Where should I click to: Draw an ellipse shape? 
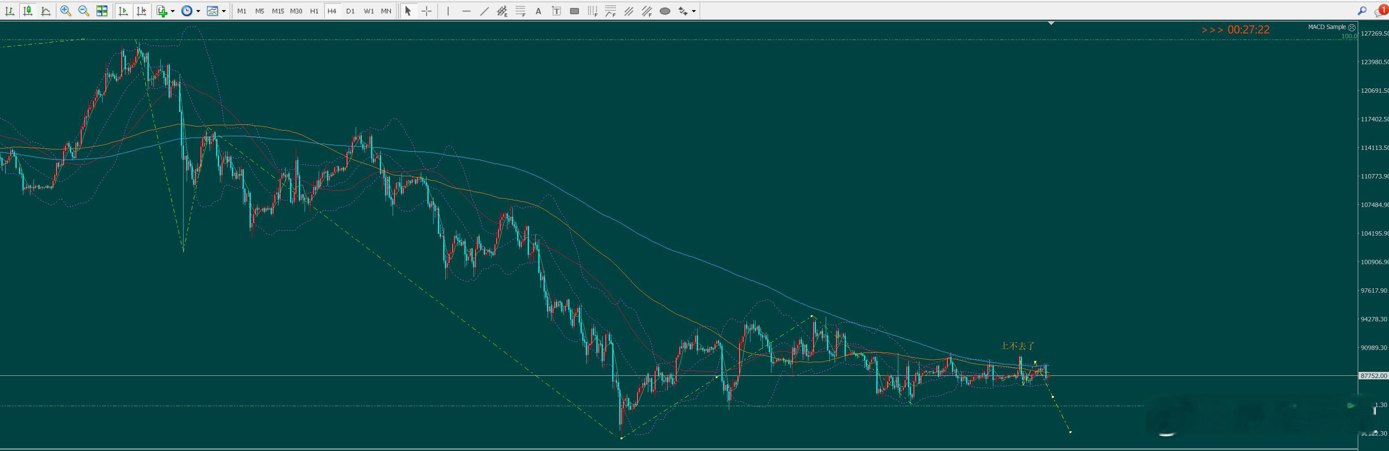pyautogui.click(x=665, y=11)
